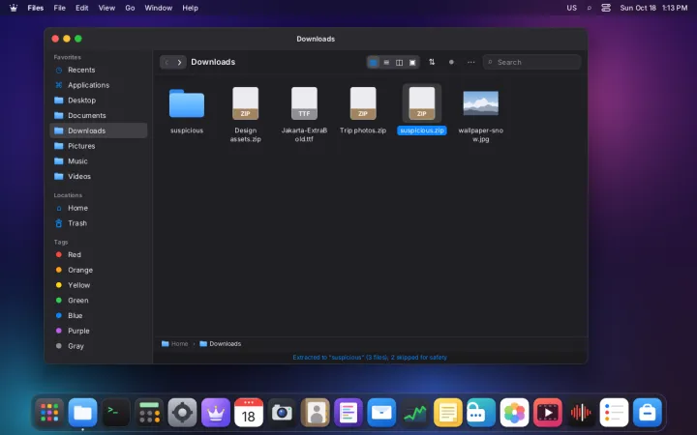Switch to list view
The width and height of the screenshot is (697, 435).
tap(386, 63)
